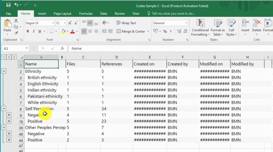Click the Format Painter brush icon
Screen dimensions: 273x152
[x=16, y=33]
